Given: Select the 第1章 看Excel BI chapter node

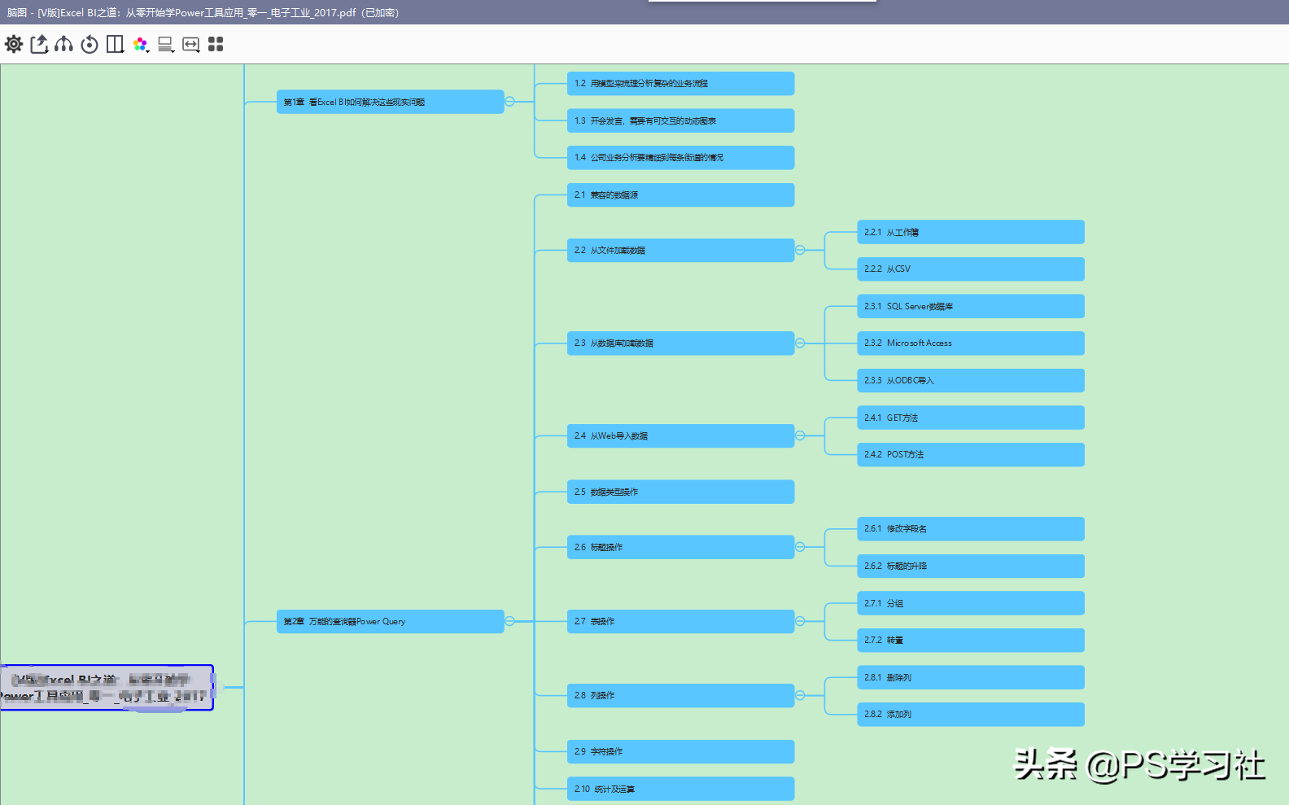Looking at the screenshot, I should tap(391, 102).
